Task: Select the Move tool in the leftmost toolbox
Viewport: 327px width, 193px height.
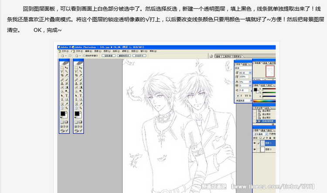Action: pyautogui.click(x=67, y=68)
